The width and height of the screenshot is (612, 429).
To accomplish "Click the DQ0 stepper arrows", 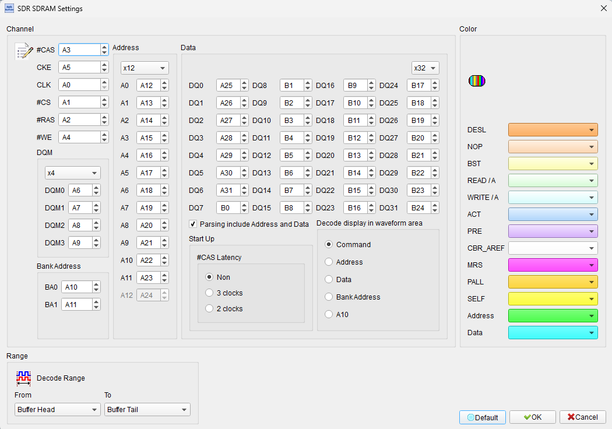I will click(x=244, y=86).
